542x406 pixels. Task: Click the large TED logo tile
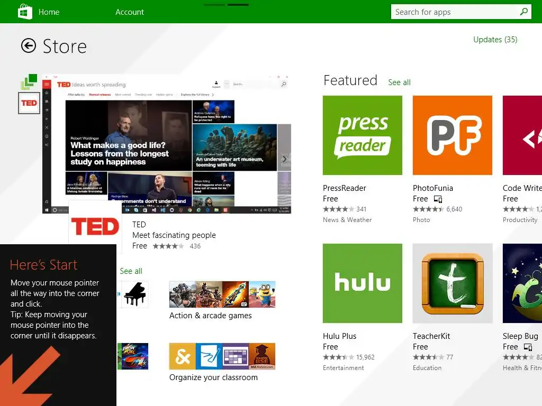coord(95,226)
